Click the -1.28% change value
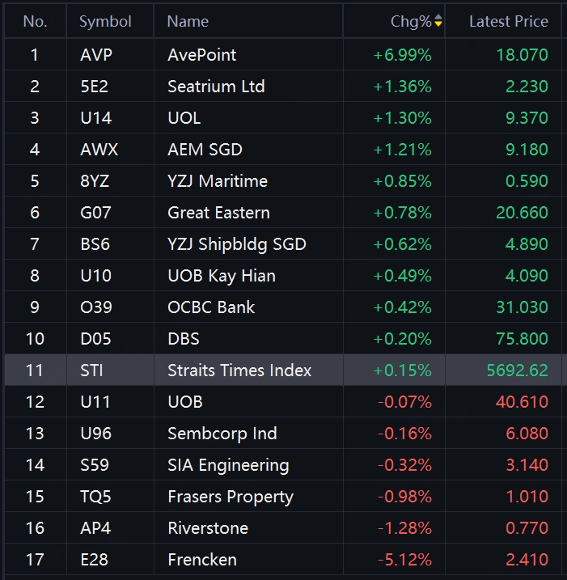The width and height of the screenshot is (567, 580). 404,528
